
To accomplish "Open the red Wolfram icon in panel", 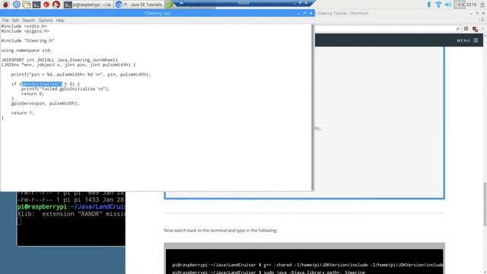I will click(x=56, y=5).
